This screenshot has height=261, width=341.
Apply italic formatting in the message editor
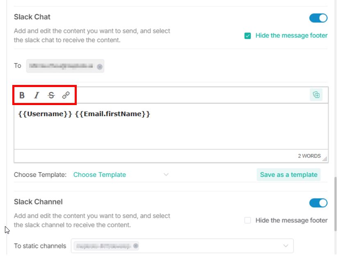point(36,95)
